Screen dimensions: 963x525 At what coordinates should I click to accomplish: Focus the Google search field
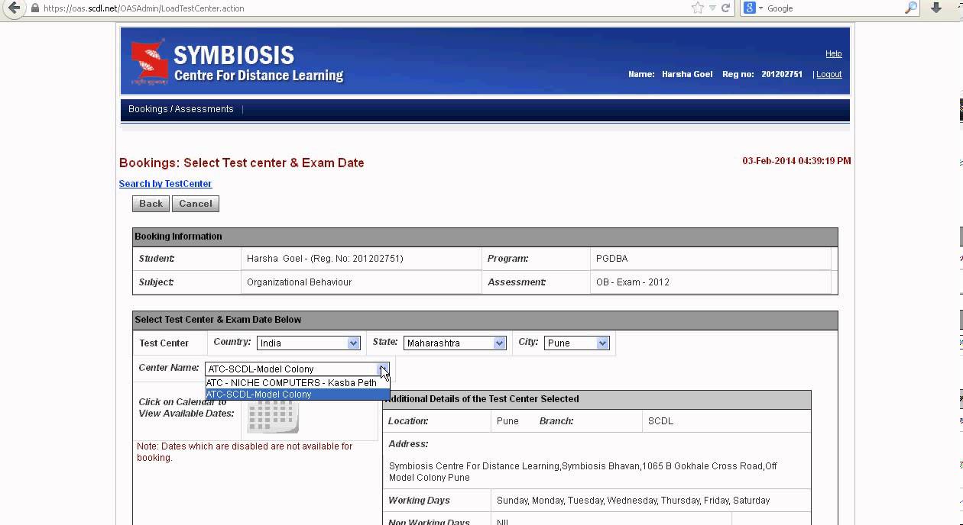pyautogui.click(x=833, y=8)
